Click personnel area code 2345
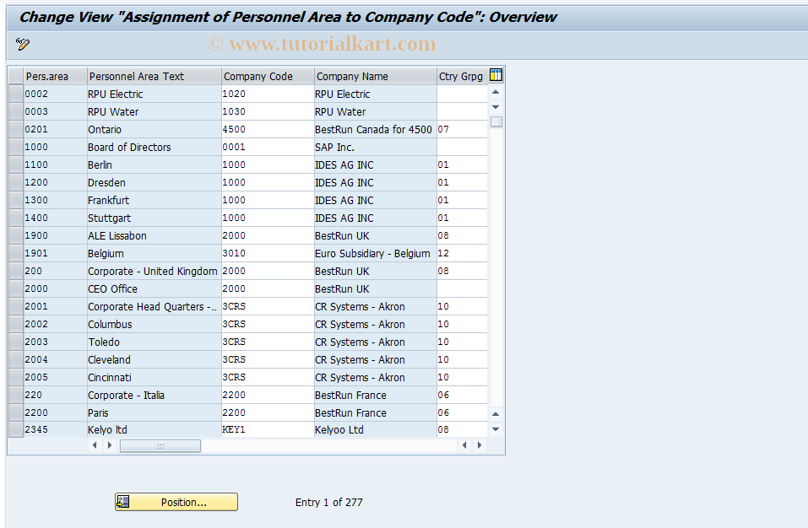 (36, 429)
